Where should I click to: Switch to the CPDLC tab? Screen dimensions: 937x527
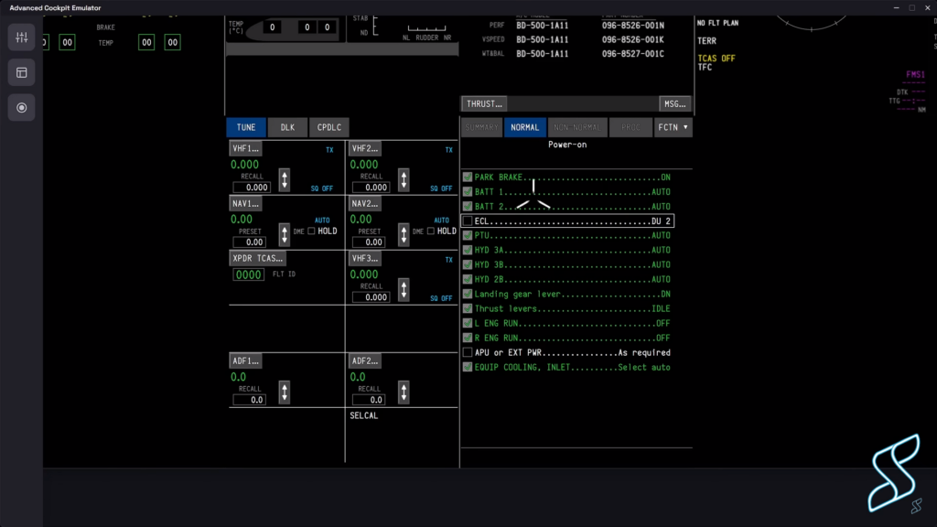click(329, 127)
